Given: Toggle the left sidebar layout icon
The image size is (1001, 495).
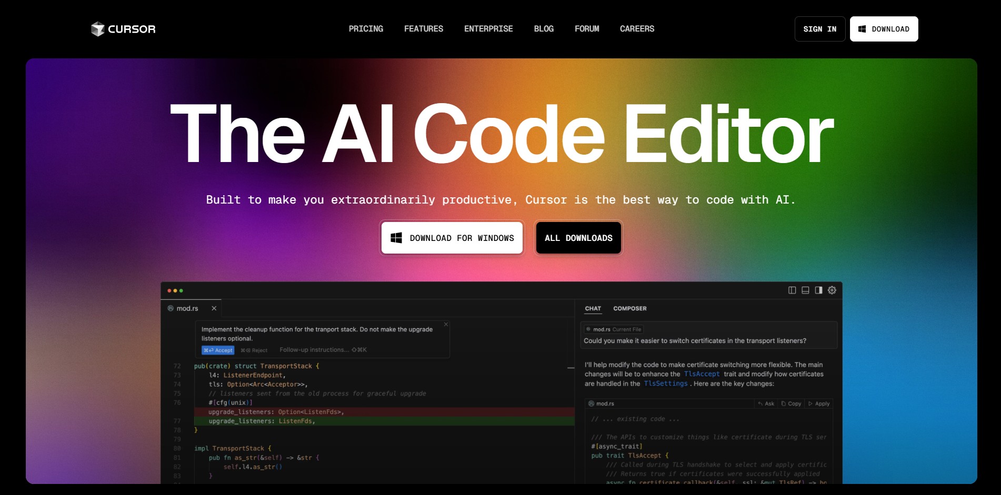Looking at the screenshot, I should pos(792,290).
